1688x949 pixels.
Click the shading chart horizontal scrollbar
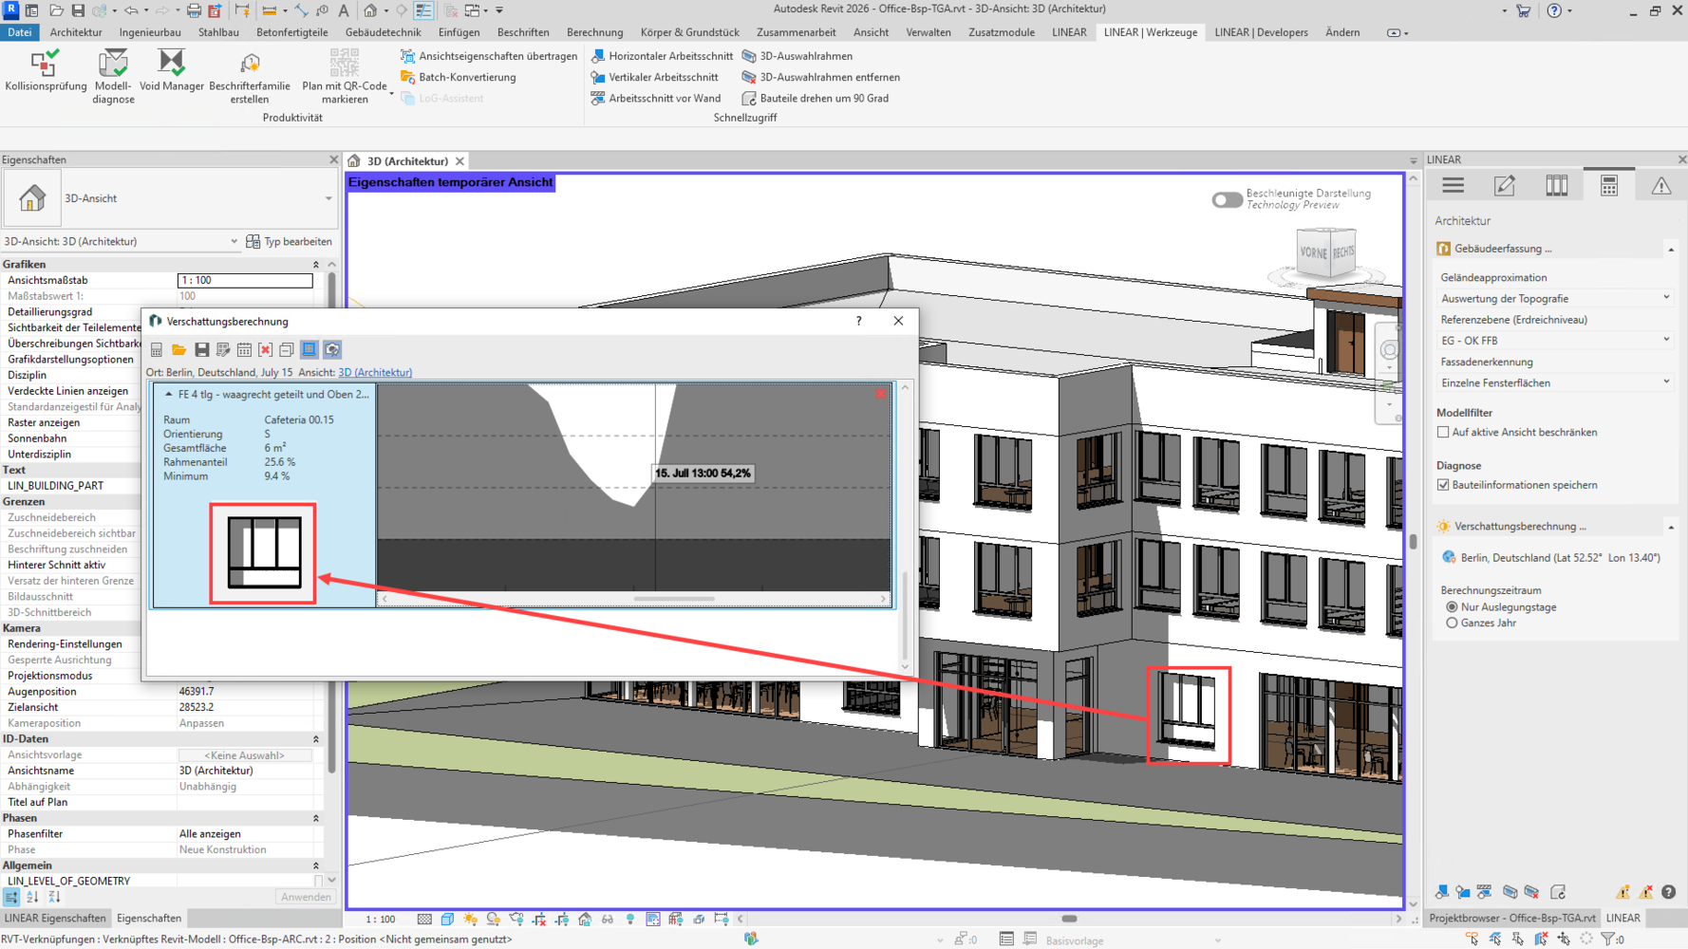673,599
